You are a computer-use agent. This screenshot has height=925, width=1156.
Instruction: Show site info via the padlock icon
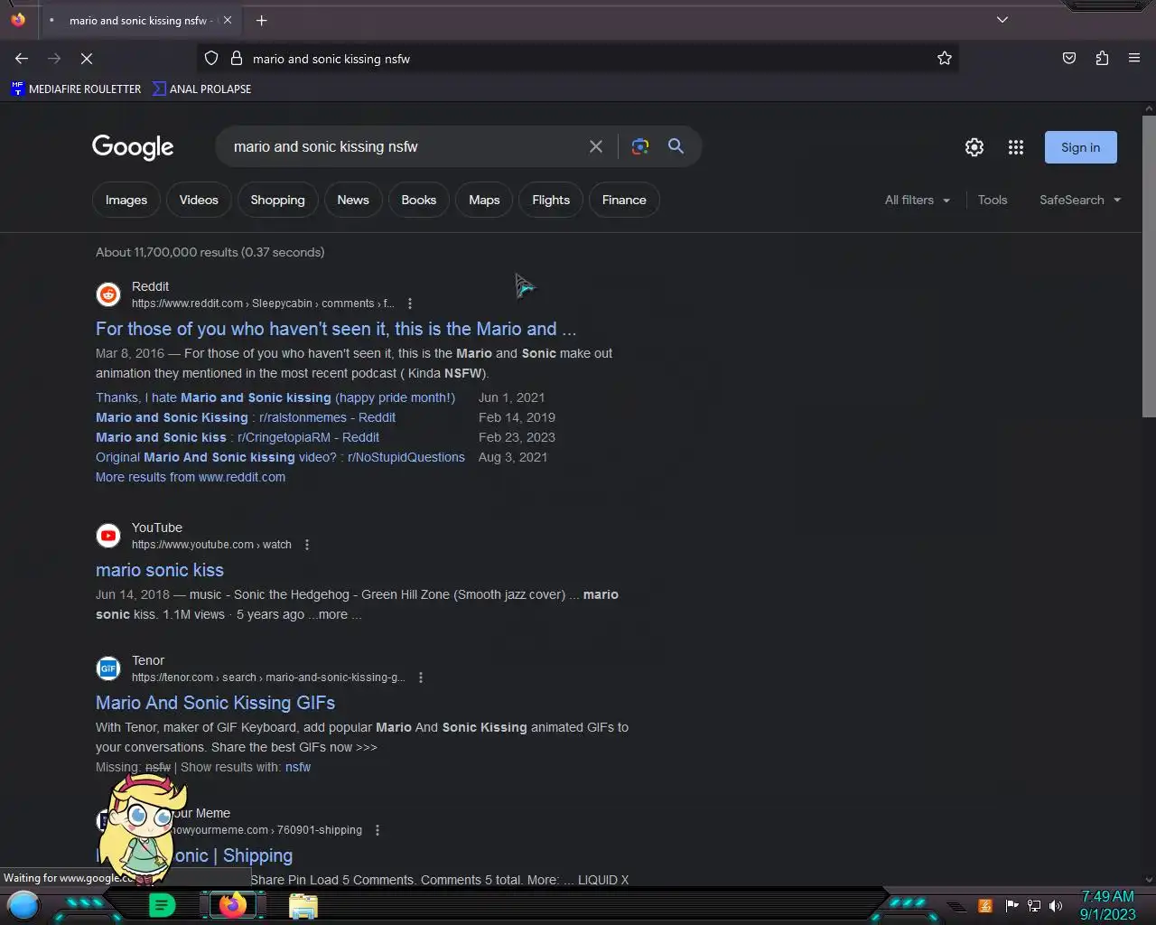coord(237,58)
